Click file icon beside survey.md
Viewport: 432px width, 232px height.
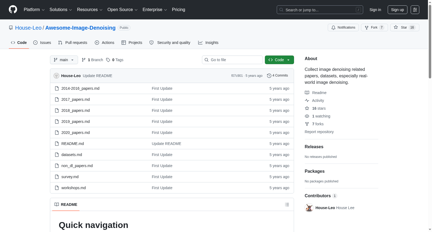[57, 177]
